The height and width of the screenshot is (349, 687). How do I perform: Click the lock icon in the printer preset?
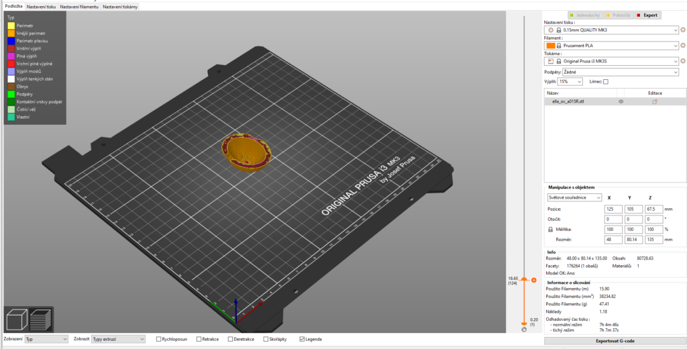[559, 61]
